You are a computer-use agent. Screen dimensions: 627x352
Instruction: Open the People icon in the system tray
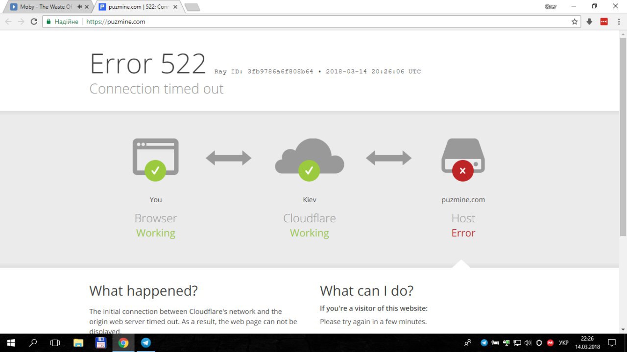pos(468,343)
